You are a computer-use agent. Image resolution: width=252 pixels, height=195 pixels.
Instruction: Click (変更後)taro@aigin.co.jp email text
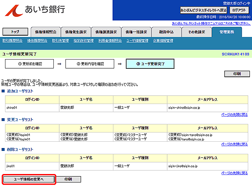click(x=186, y=139)
